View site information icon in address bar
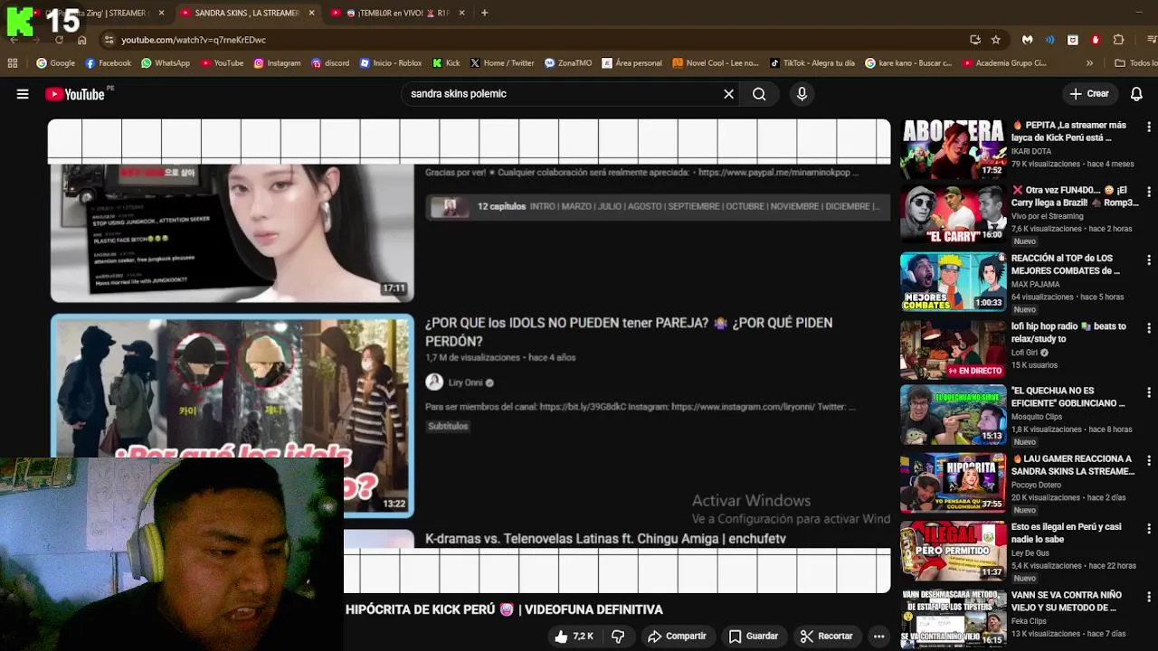Screen dimensions: 1158x651 coord(109,40)
